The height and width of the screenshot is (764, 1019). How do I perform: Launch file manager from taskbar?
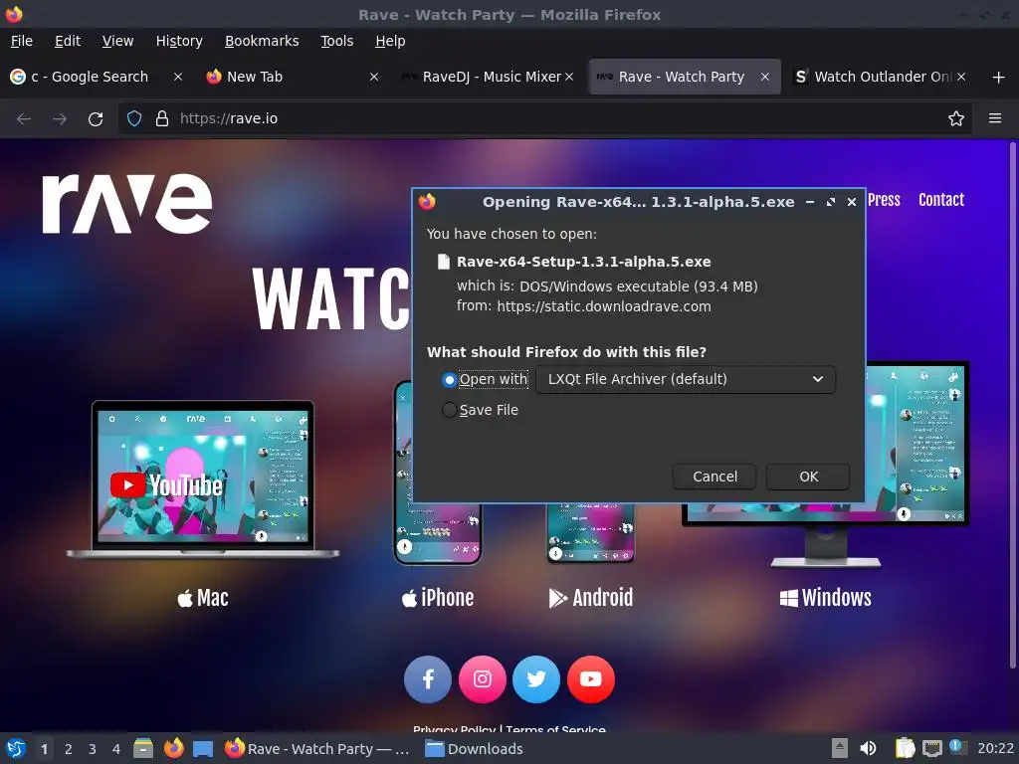point(143,748)
